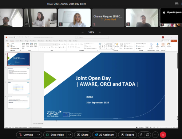Stop video in the meeting controls
The image size is (182, 139).
(x=55, y=135)
